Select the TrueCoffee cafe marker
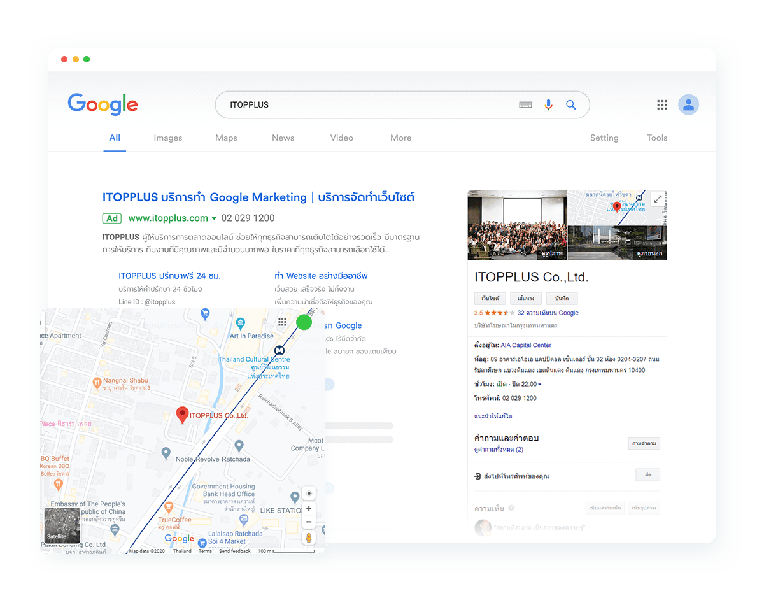Viewport: 764px width, 591px height. click(169, 508)
